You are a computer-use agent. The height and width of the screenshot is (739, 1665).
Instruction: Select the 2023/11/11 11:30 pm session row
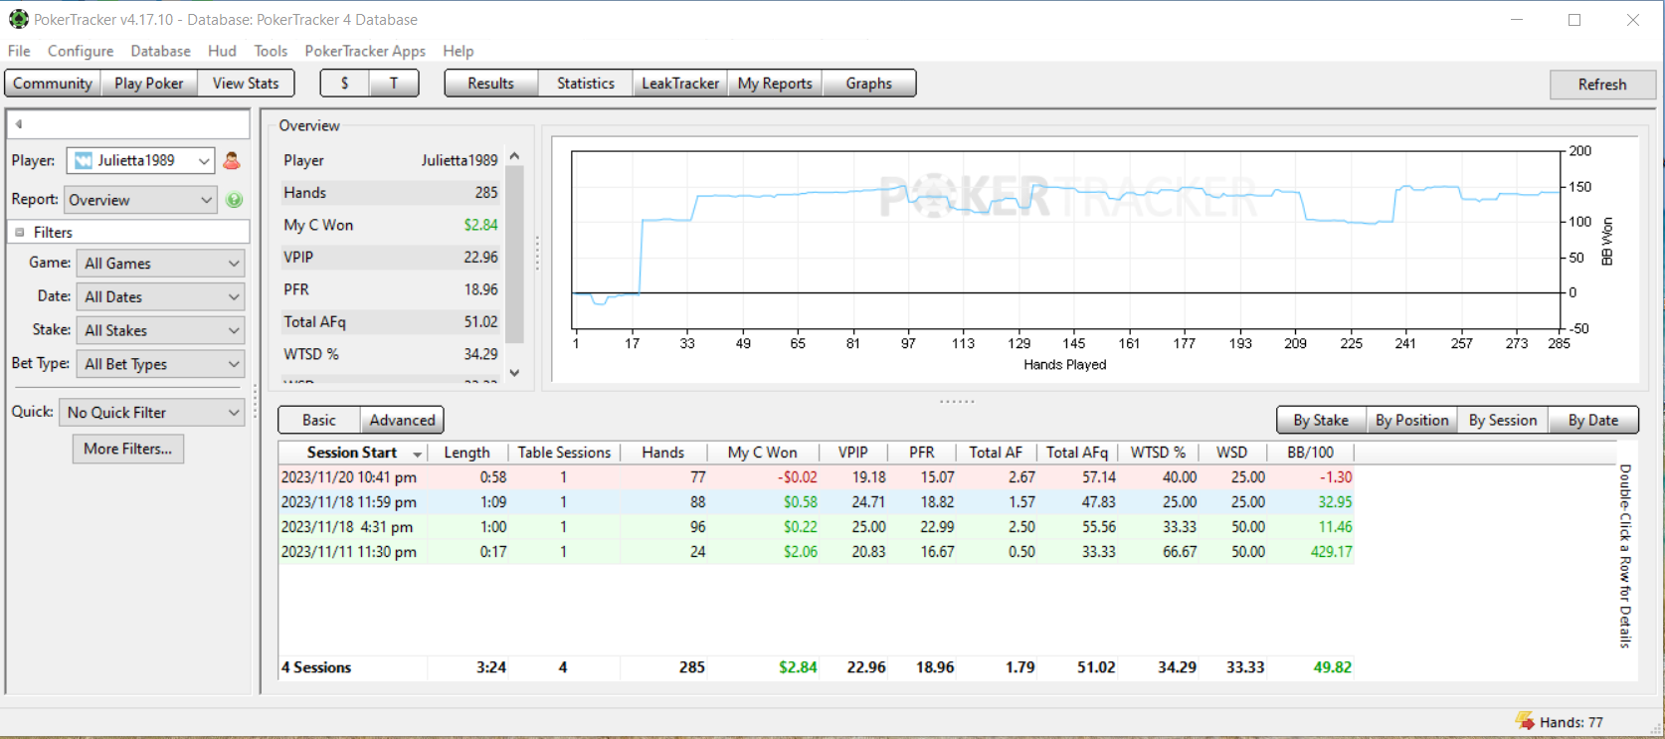click(x=816, y=552)
